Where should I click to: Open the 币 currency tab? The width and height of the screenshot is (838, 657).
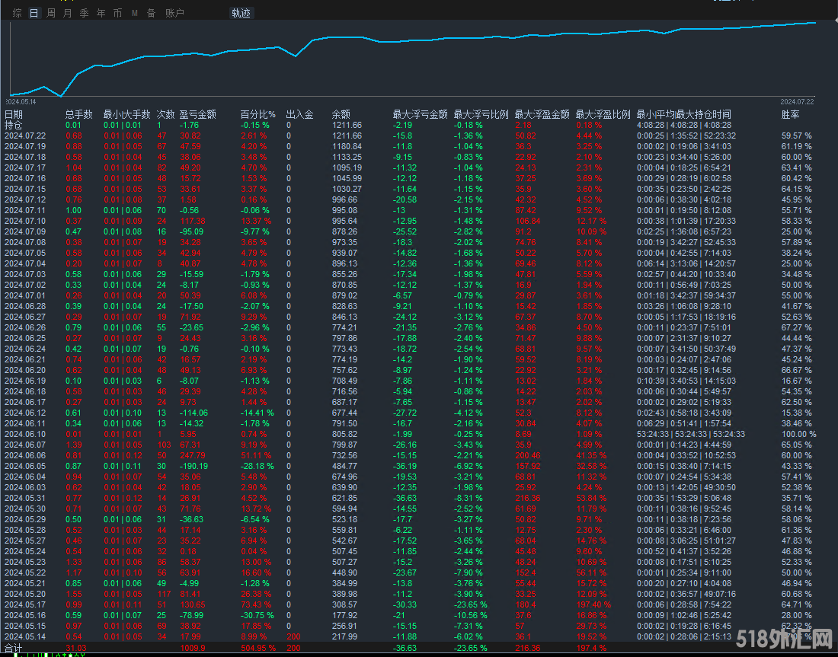(x=117, y=13)
